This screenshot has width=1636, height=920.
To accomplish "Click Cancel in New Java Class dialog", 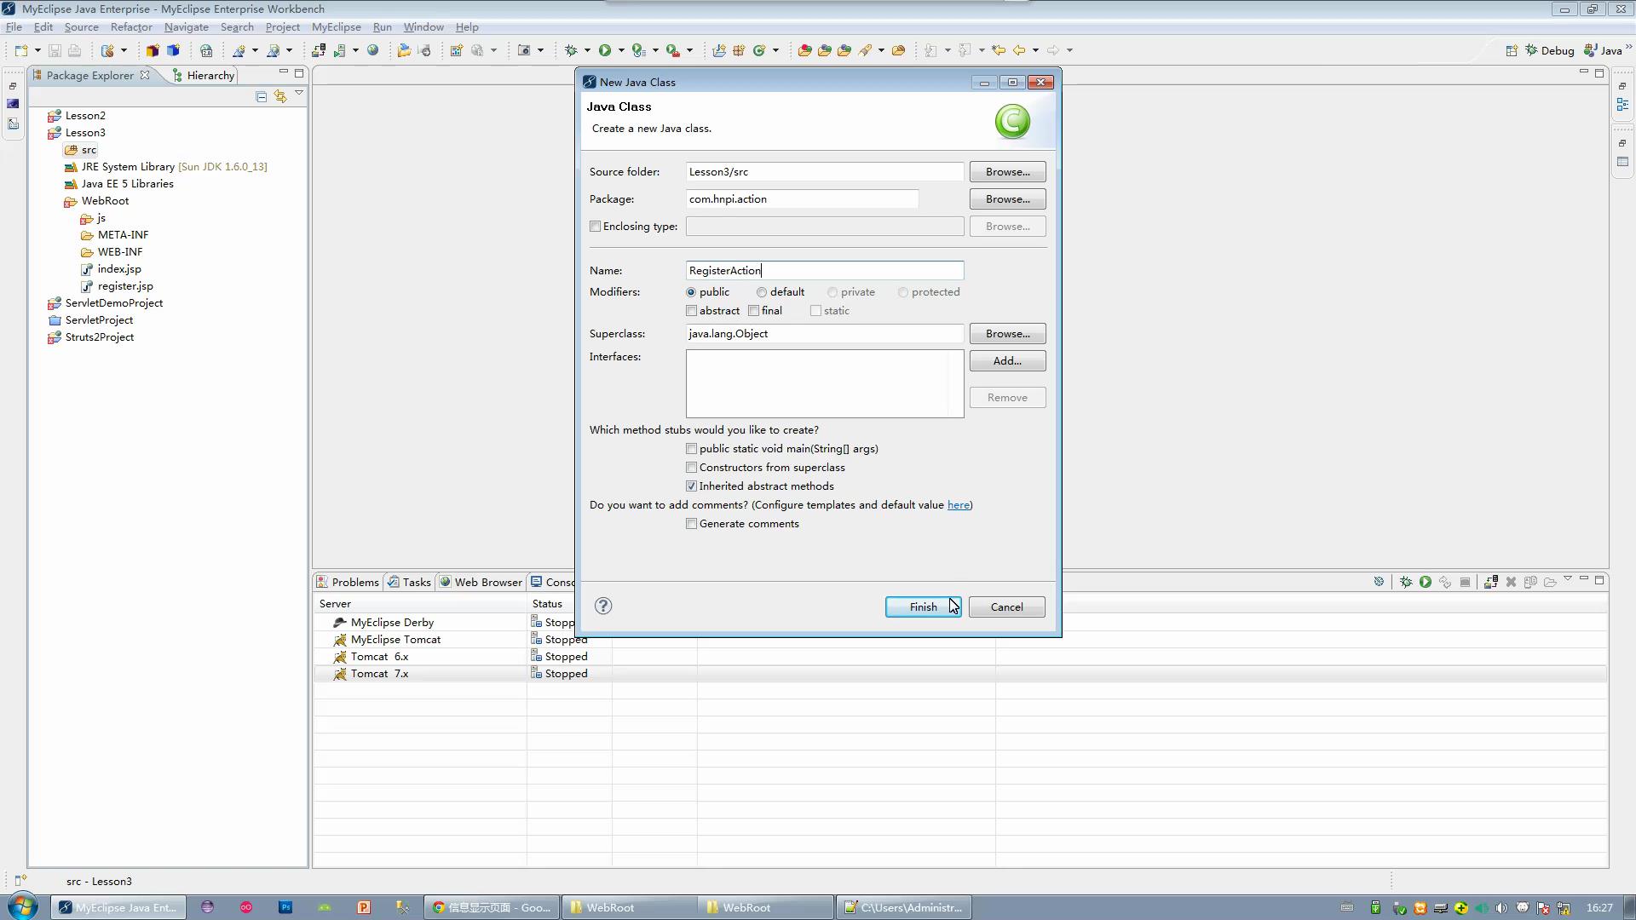I will pyautogui.click(x=1007, y=607).
